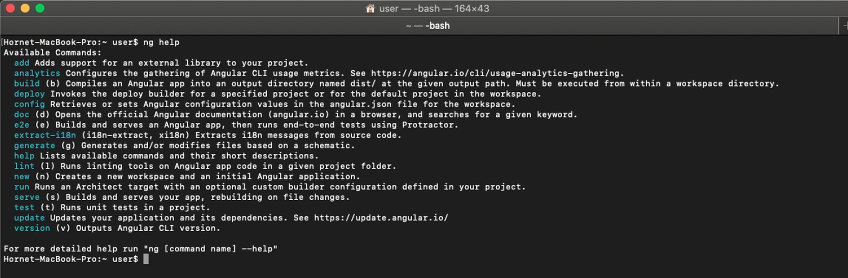Select the "build" command name
Image resolution: width=848 pixels, height=278 pixels.
pyautogui.click(x=26, y=83)
